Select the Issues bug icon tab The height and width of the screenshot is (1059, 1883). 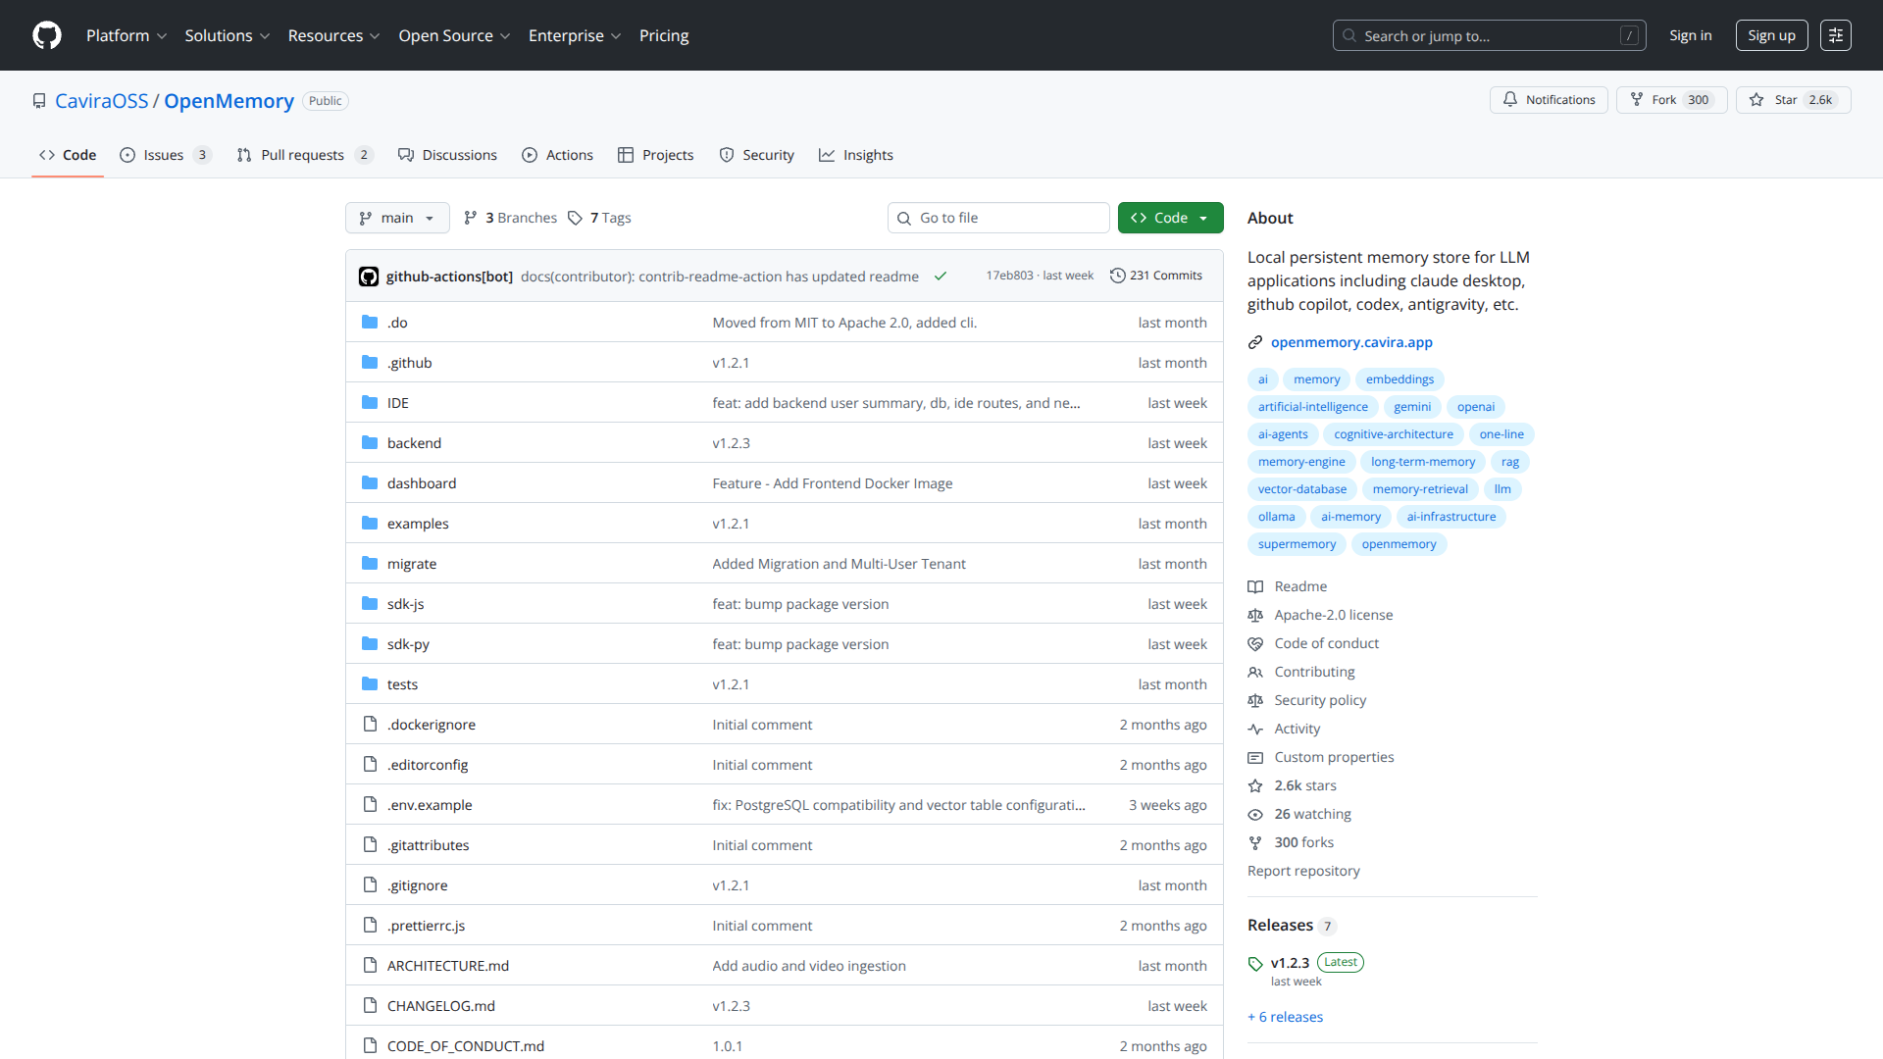pyautogui.click(x=128, y=155)
